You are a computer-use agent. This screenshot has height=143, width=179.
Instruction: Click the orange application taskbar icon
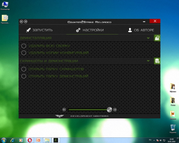38,140
